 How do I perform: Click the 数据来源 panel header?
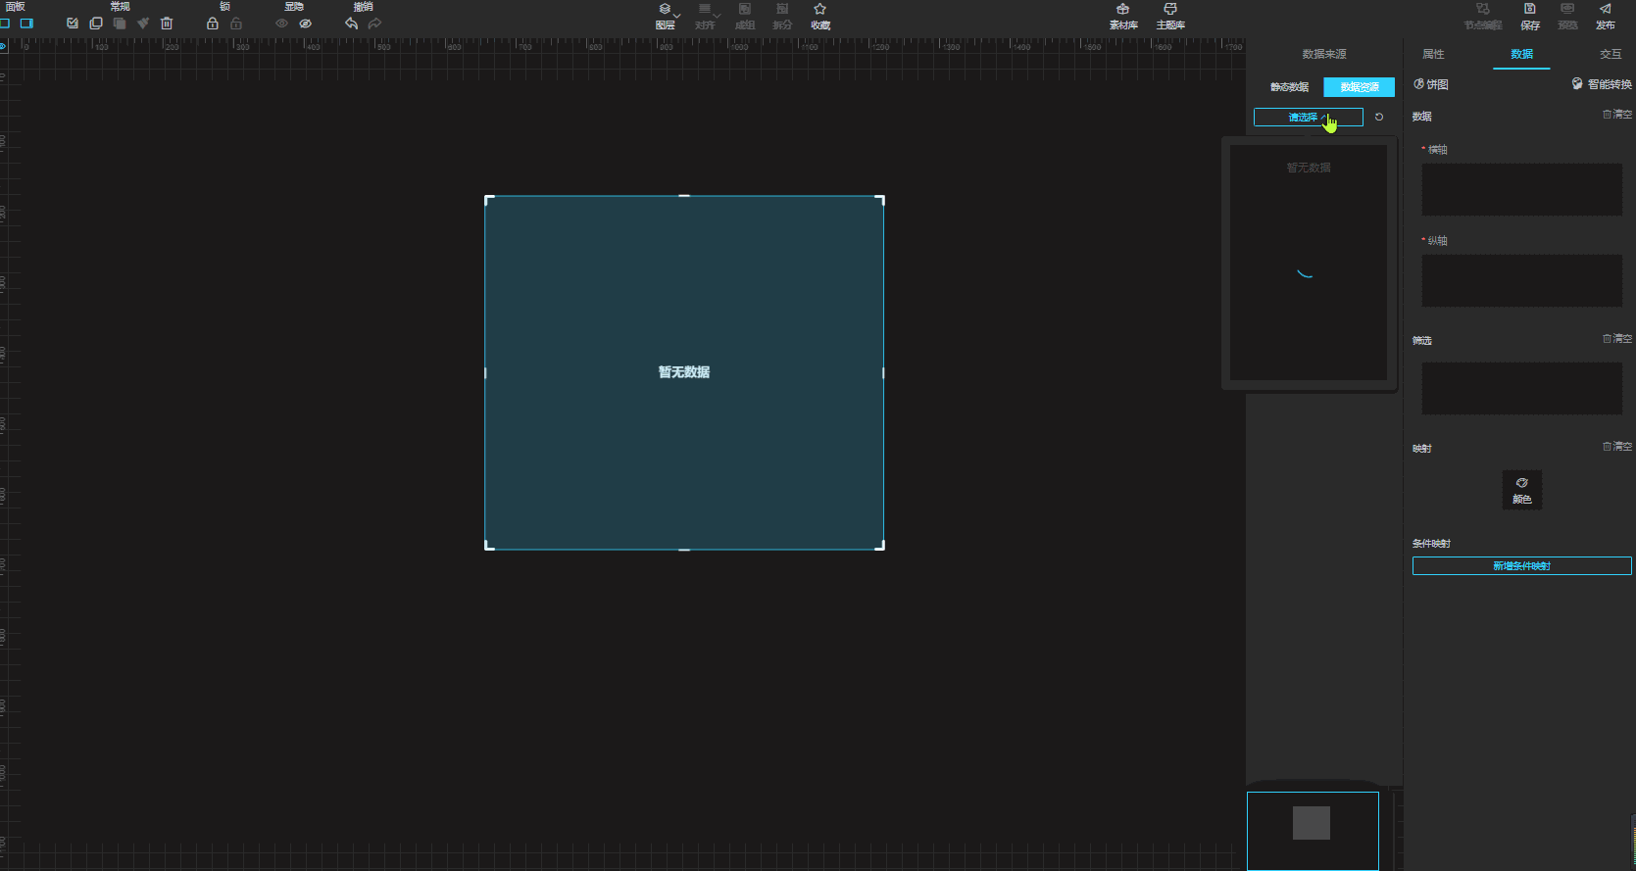(1324, 54)
